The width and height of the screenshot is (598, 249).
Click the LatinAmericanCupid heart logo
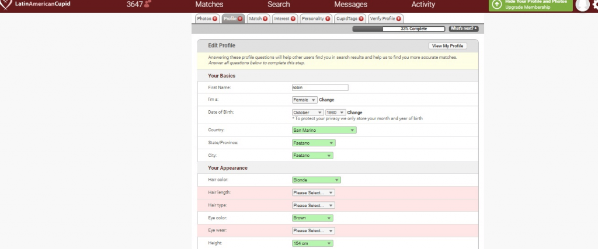click(x=5, y=5)
